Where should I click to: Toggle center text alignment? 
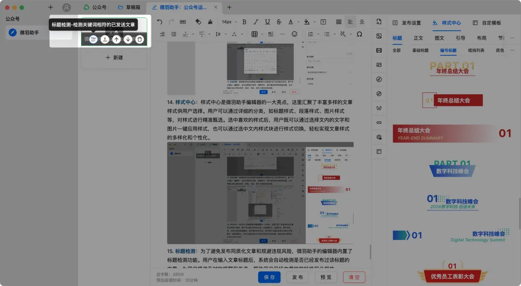362,22
